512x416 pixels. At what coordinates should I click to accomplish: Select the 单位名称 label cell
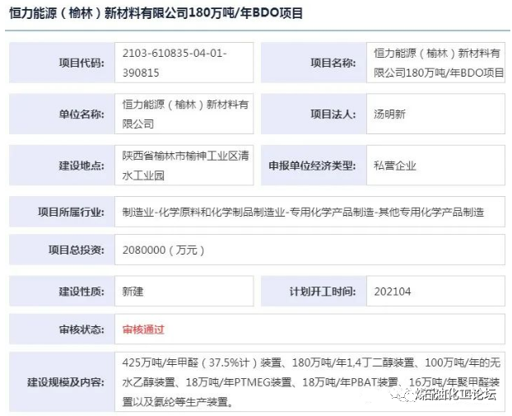pyautogui.click(x=62, y=114)
